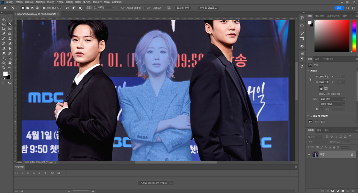This screenshot has width=358, height=193.
Task: Enable Hard Edge checkbox
Action: coord(145,8)
